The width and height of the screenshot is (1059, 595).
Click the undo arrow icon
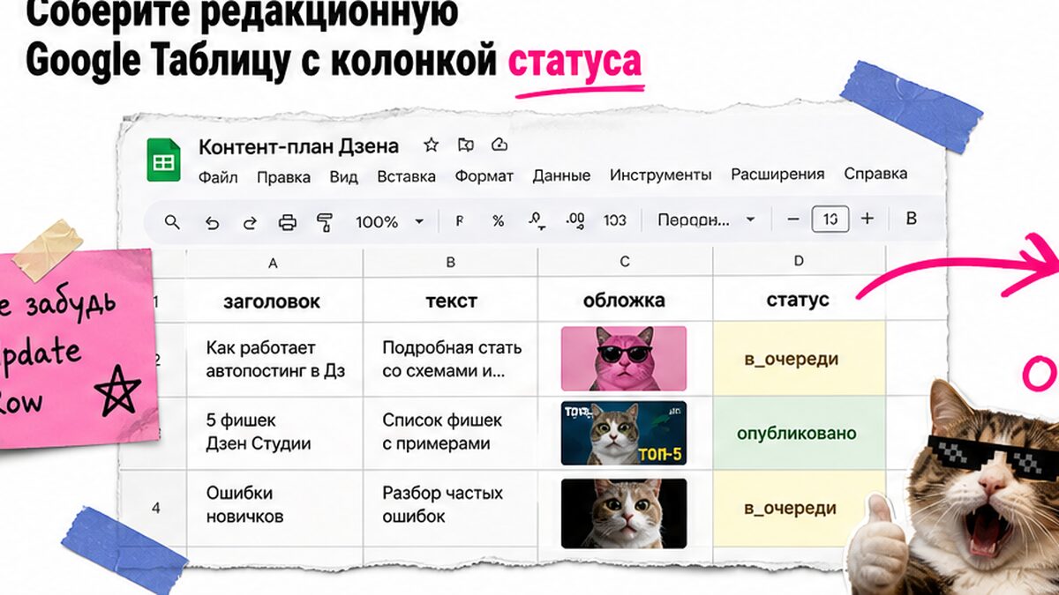[x=212, y=222]
